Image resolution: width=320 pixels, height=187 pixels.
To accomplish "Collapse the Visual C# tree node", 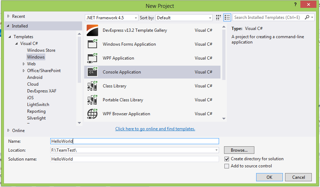I will (16, 44).
